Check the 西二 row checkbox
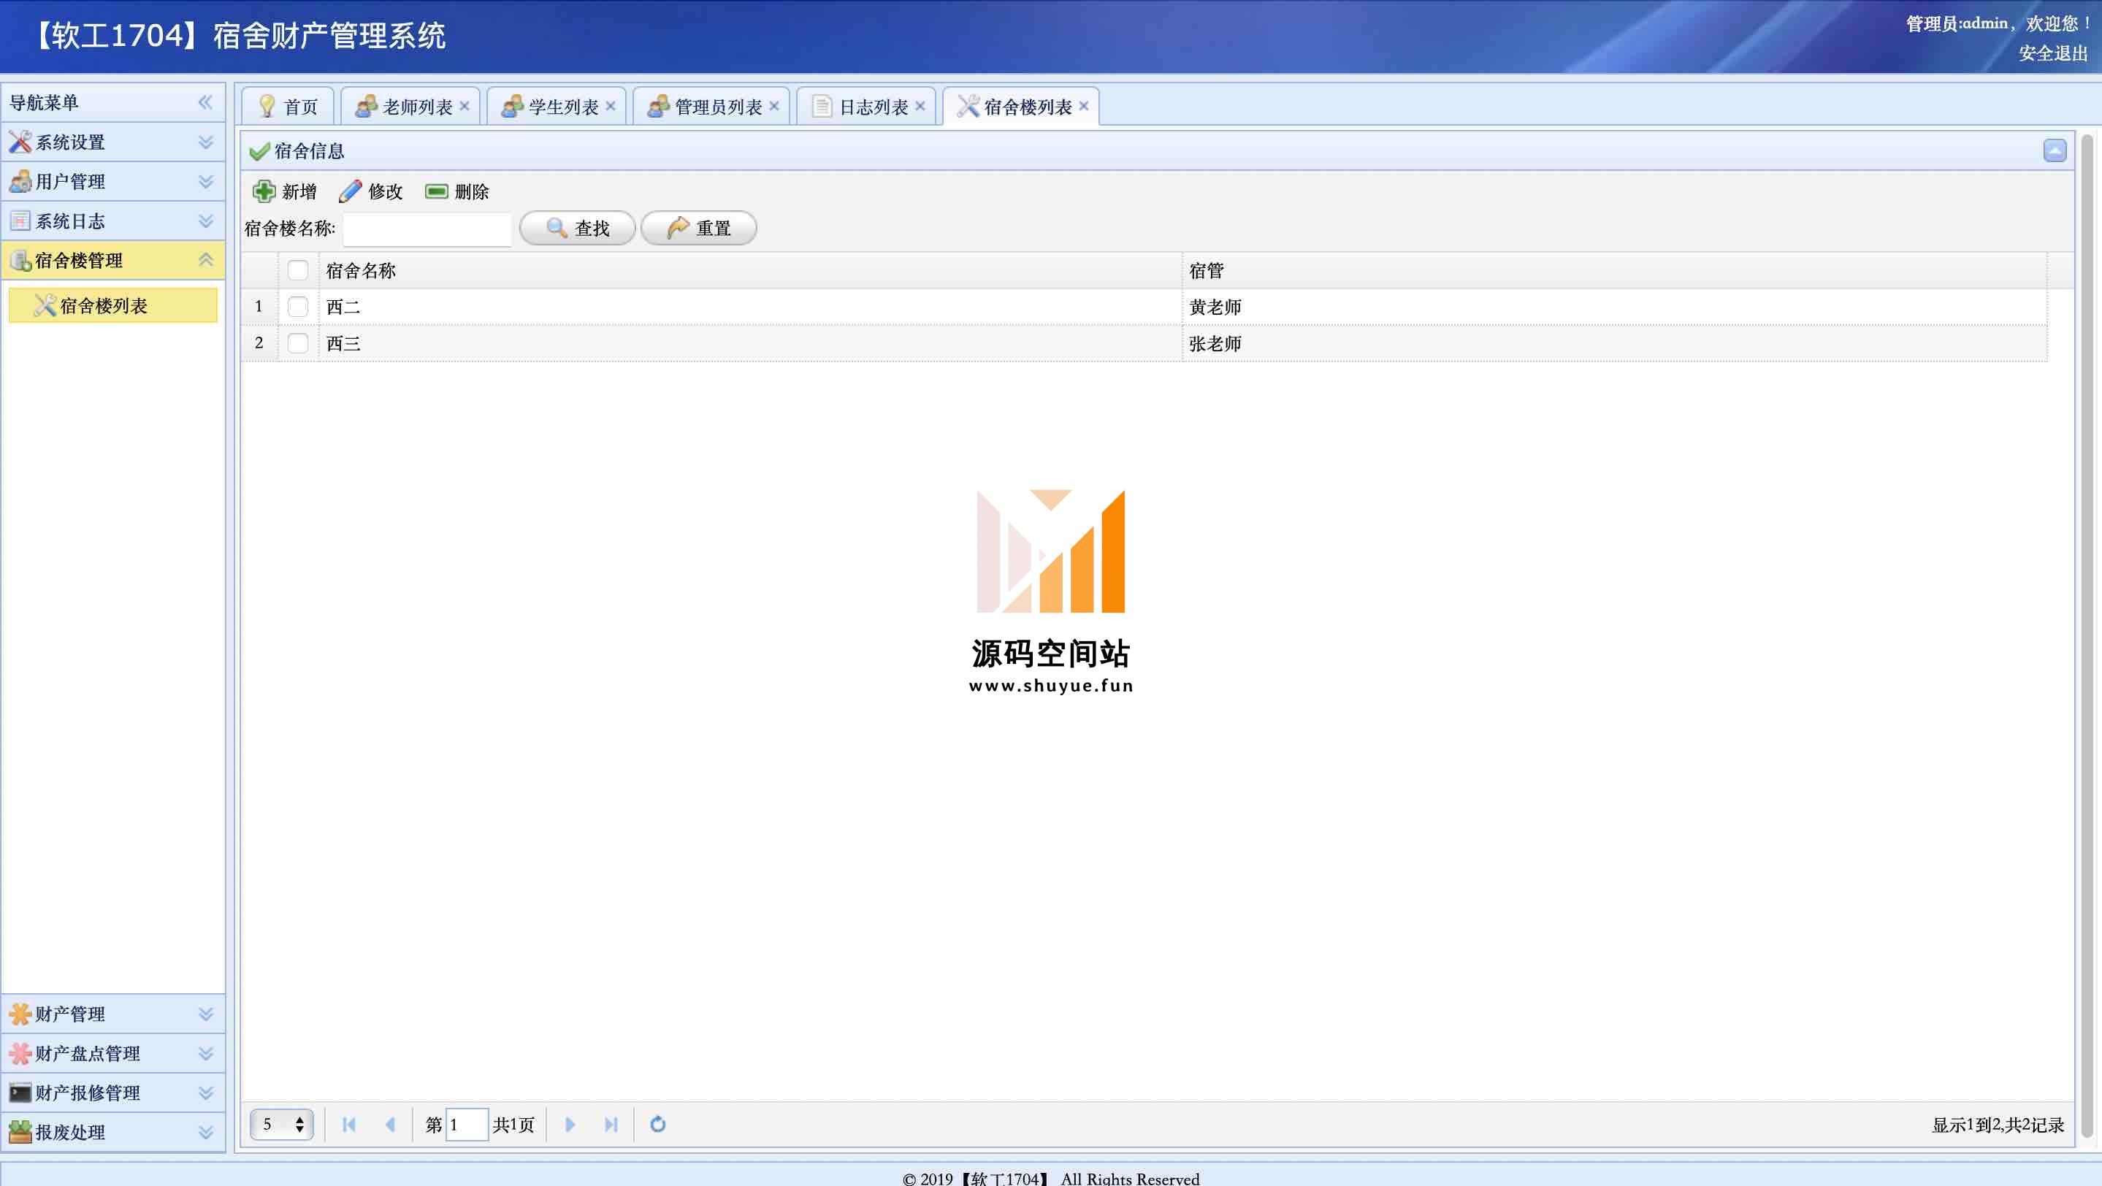Image resolution: width=2102 pixels, height=1186 pixels. pyautogui.click(x=298, y=307)
